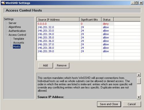Image resolution: width=144 pixels, height=110 pixels.
Task: Sort by Source IP Address column header
Action: (x=58, y=20)
